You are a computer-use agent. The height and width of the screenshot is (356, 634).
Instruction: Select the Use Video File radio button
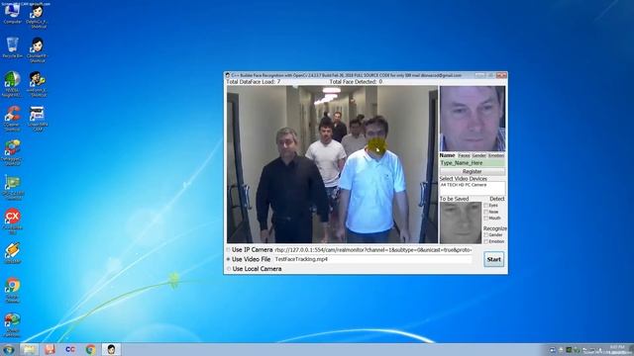click(229, 259)
